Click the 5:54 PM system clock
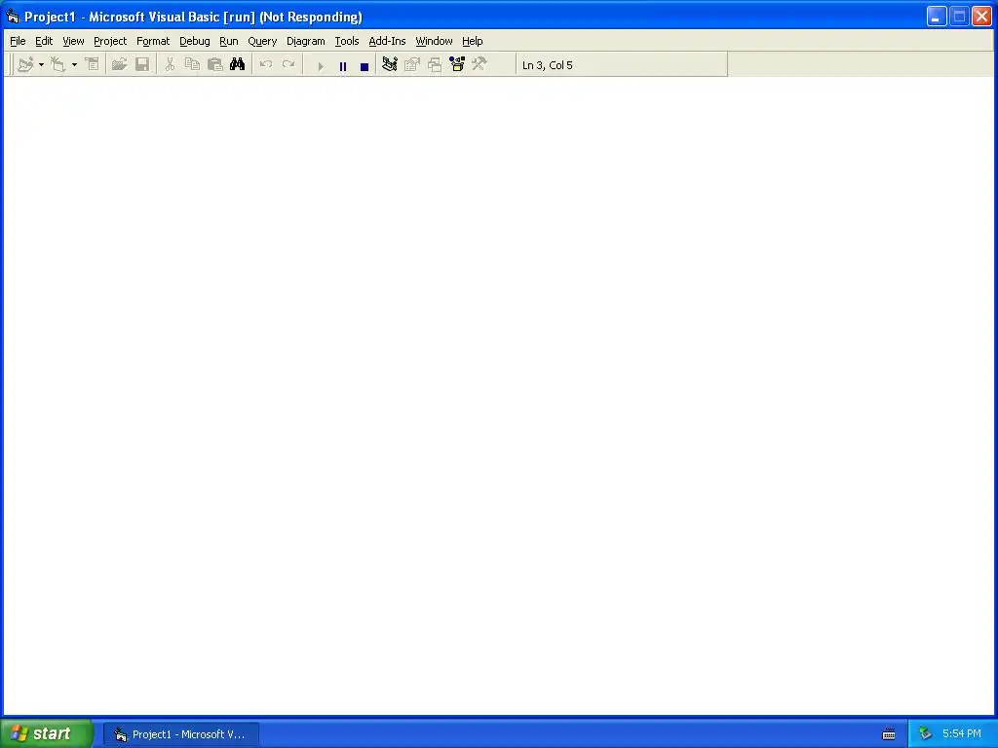The height and width of the screenshot is (748, 998). [962, 734]
